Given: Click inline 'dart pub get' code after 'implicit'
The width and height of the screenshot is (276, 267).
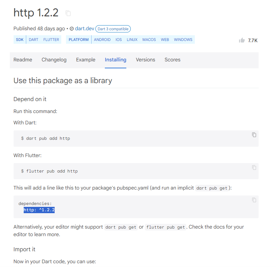Looking at the screenshot, I should pyautogui.click(x=212, y=188).
